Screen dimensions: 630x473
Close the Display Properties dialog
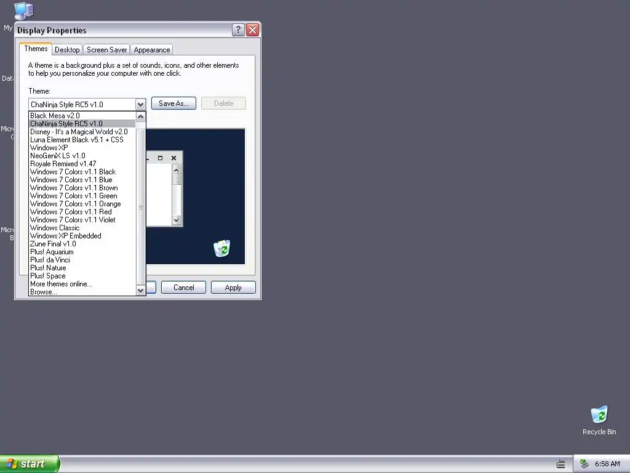coord(252,30)
